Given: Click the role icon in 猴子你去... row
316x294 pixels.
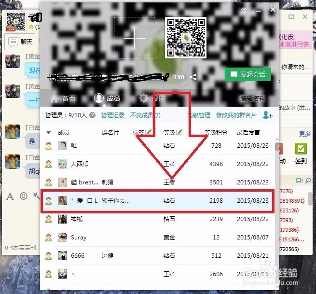Looking at the screenshot, I should (48, 201).
